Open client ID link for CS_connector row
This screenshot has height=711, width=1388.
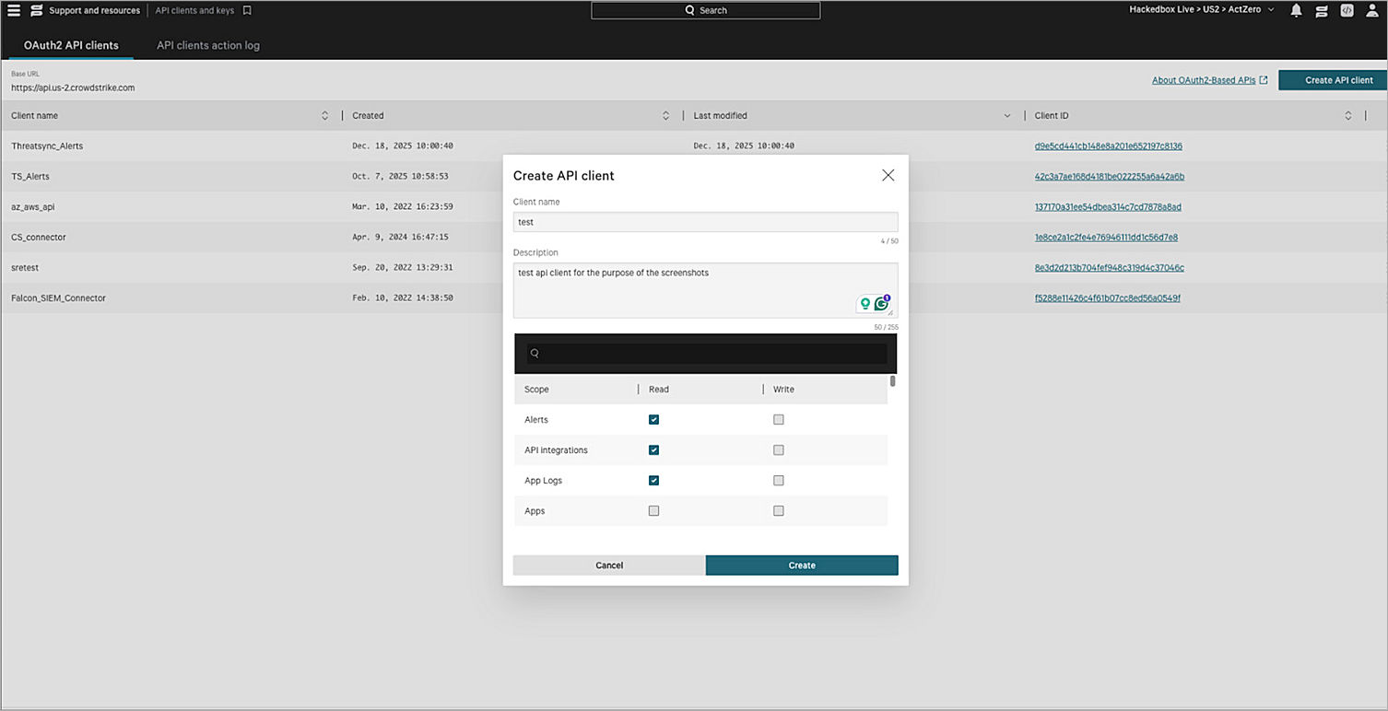(1106, 238)
